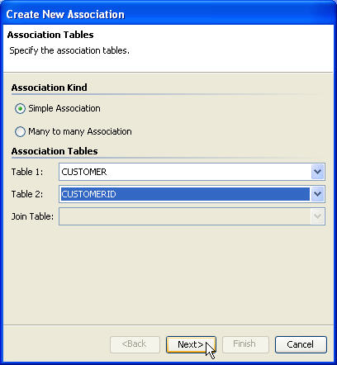Click the 'Table 1:' label

click(27, 172)
